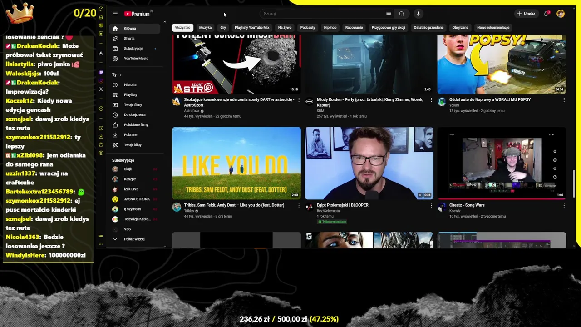This screenshot has height=327, width=581.
Task: Open the Oddał auto do Naprawy thumbnail
Action: (502, 64)
